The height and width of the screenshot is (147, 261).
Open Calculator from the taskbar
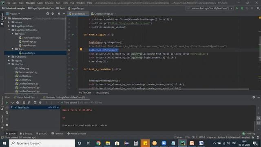pyautogui.click(x=136, y=143)
